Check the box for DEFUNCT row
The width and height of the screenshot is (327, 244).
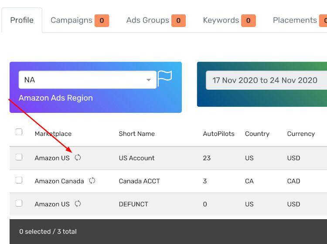19,203
